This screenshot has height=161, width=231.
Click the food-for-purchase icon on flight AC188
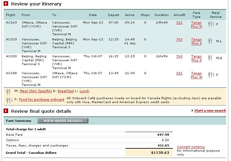click(x=211, y=75)
